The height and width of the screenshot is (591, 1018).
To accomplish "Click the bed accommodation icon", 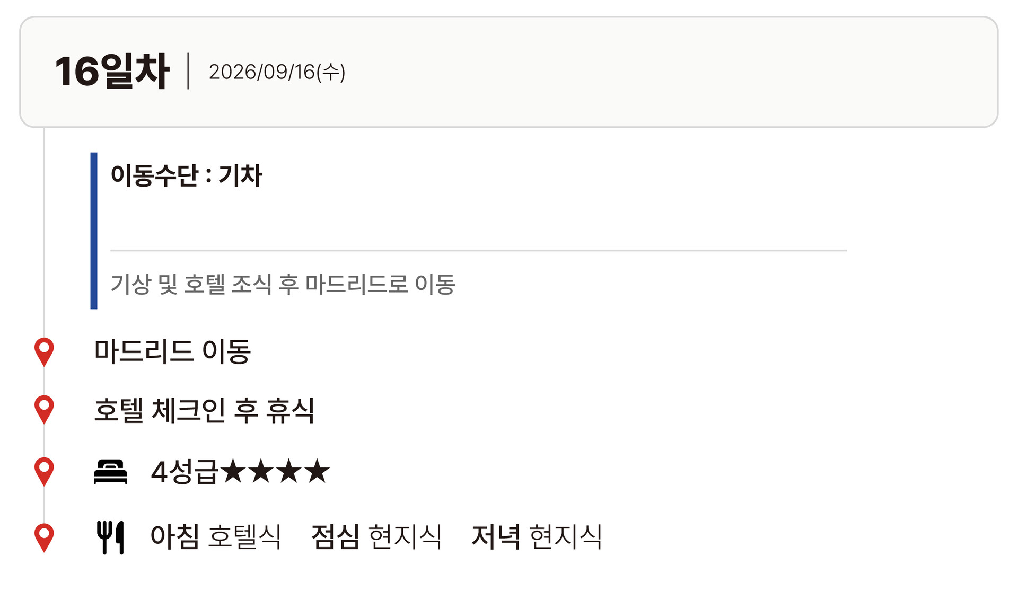I will coord(110,471).
